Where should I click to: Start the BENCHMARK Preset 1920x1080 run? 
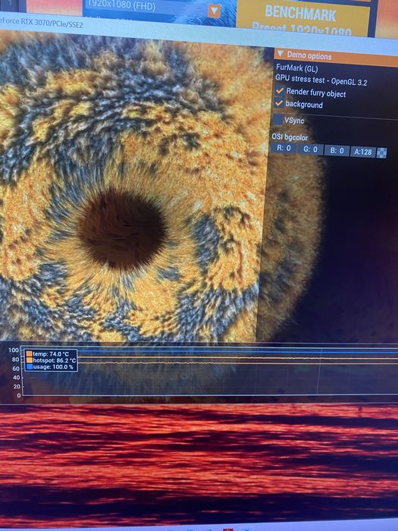click(x=303, y=19)
